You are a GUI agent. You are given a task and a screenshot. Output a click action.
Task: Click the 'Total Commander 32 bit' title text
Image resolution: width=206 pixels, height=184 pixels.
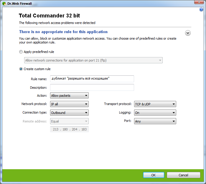click(50, 16)
